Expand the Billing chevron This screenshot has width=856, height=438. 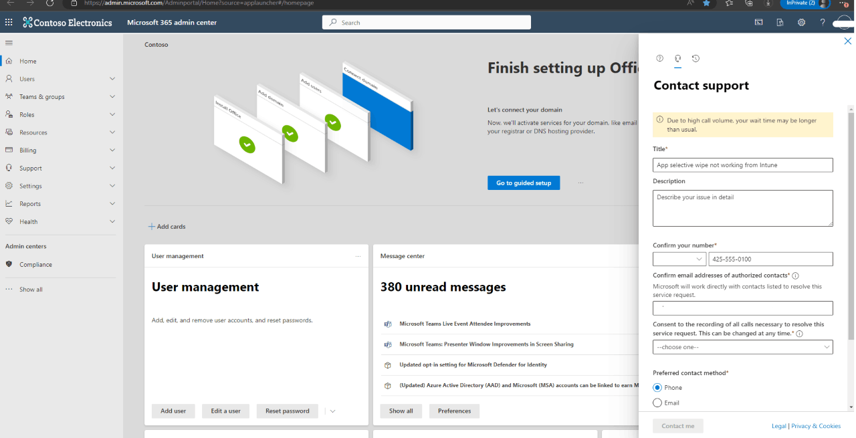pos(112,150)
